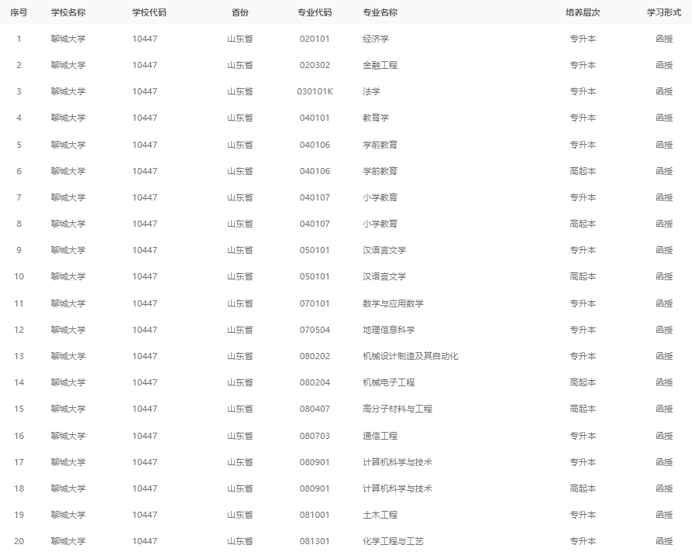Click major code 020101
Image resolution: width=692 pixels, height=555 pixels.
click(x=315, y=39)
